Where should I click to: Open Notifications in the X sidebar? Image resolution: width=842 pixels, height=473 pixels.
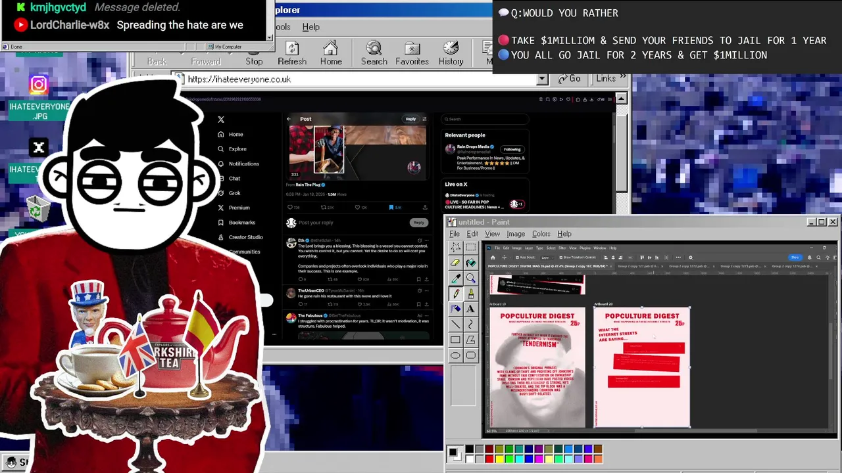click(x=239, y=164)
